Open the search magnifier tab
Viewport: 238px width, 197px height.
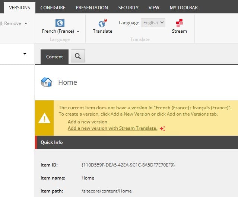(x=77, y=56)
